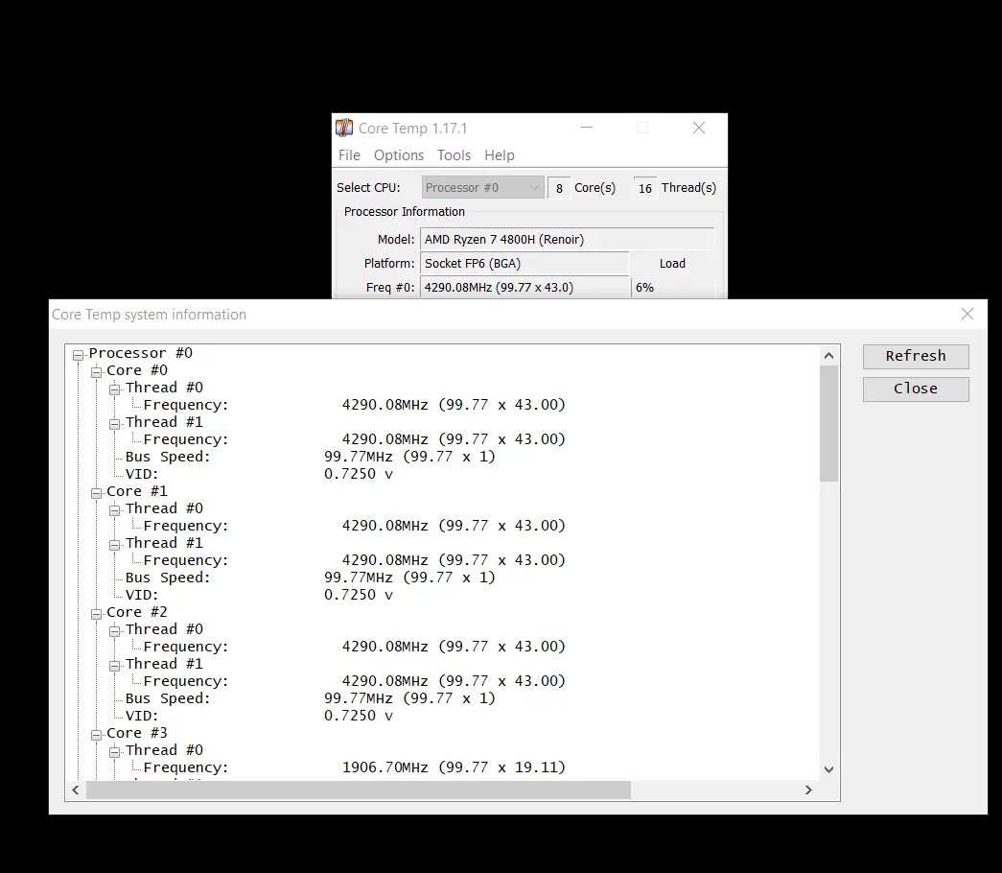
Task: Select the Core #0 tree label
Action: (137, 370)
